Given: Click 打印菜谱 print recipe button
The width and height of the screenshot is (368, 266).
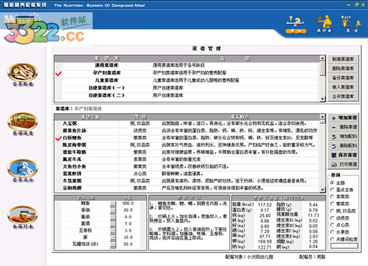Looking at the screenshot, I should (347, 165).
